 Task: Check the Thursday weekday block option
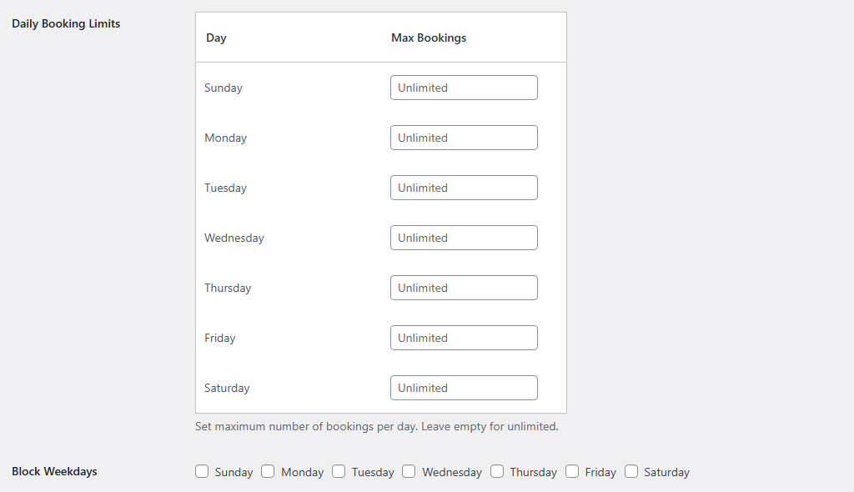[496, 471]
